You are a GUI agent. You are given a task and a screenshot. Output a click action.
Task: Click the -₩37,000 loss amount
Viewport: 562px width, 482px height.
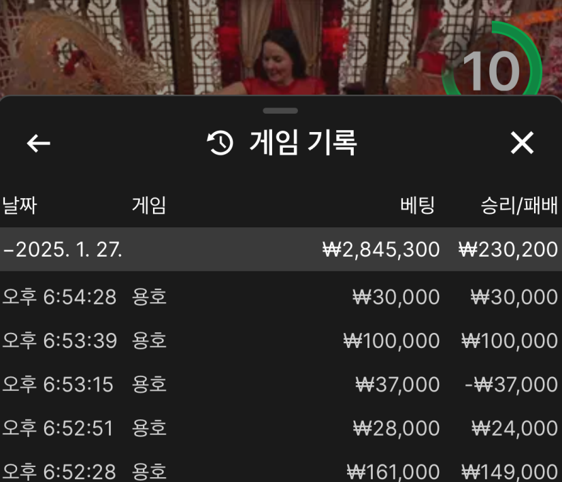point(512,385)
